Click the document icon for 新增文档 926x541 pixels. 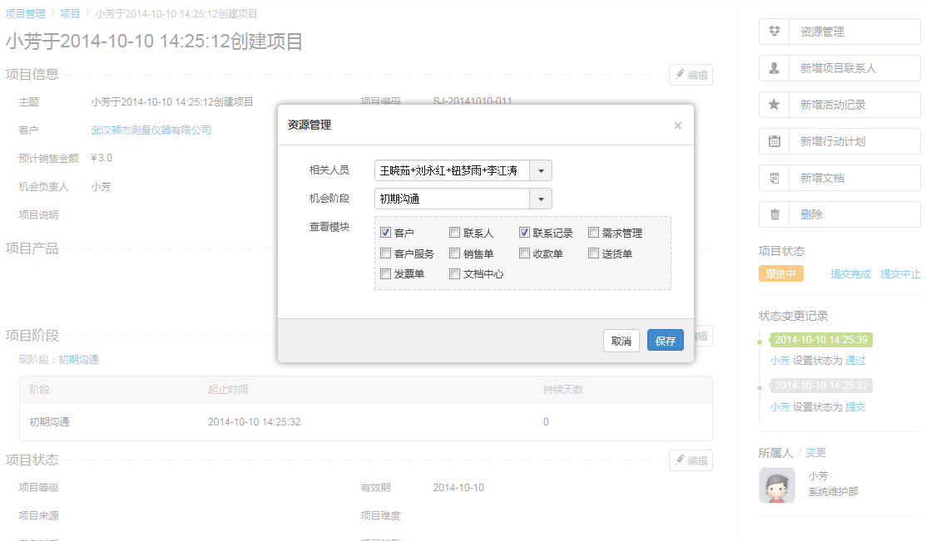pos(775,178)
